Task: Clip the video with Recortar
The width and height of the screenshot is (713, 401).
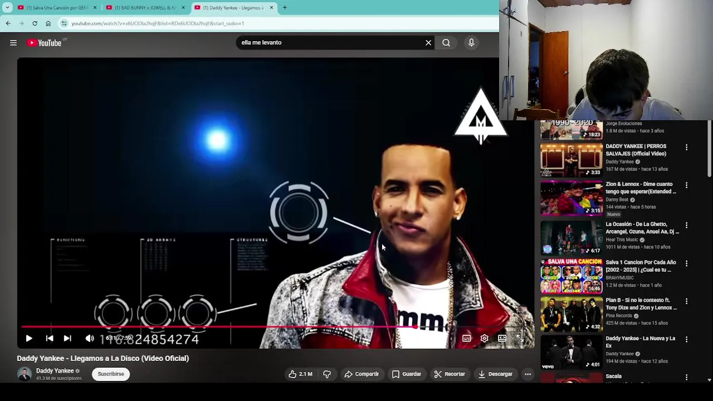Action: [450, 374]
